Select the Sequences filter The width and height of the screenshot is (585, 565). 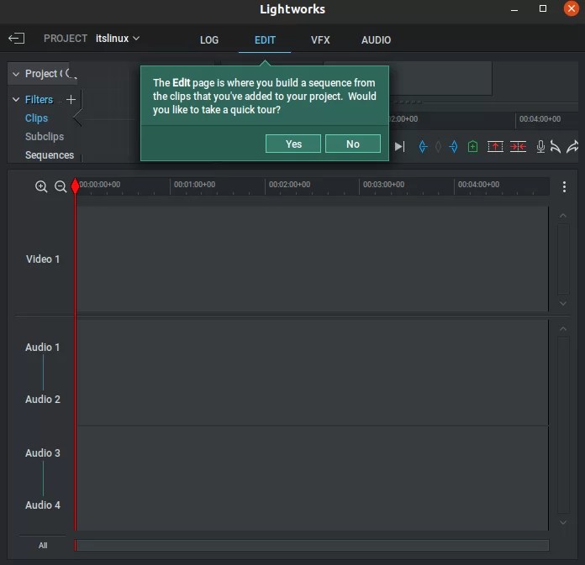50,155
